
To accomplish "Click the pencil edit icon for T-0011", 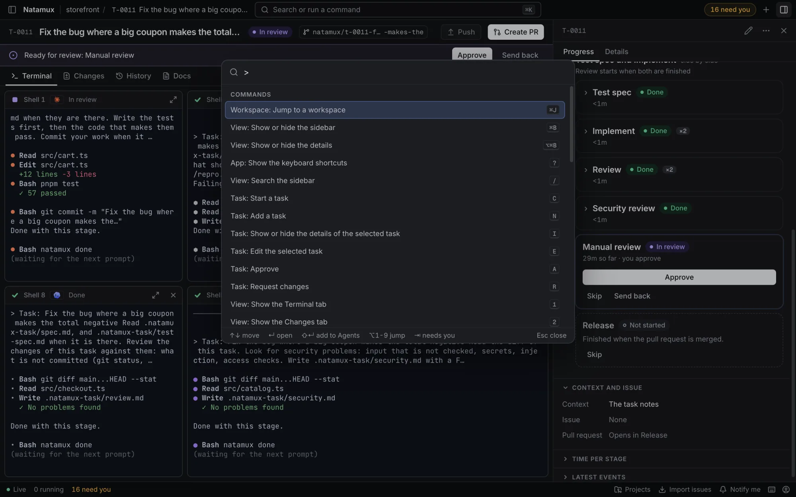I will tap(748, 31).
